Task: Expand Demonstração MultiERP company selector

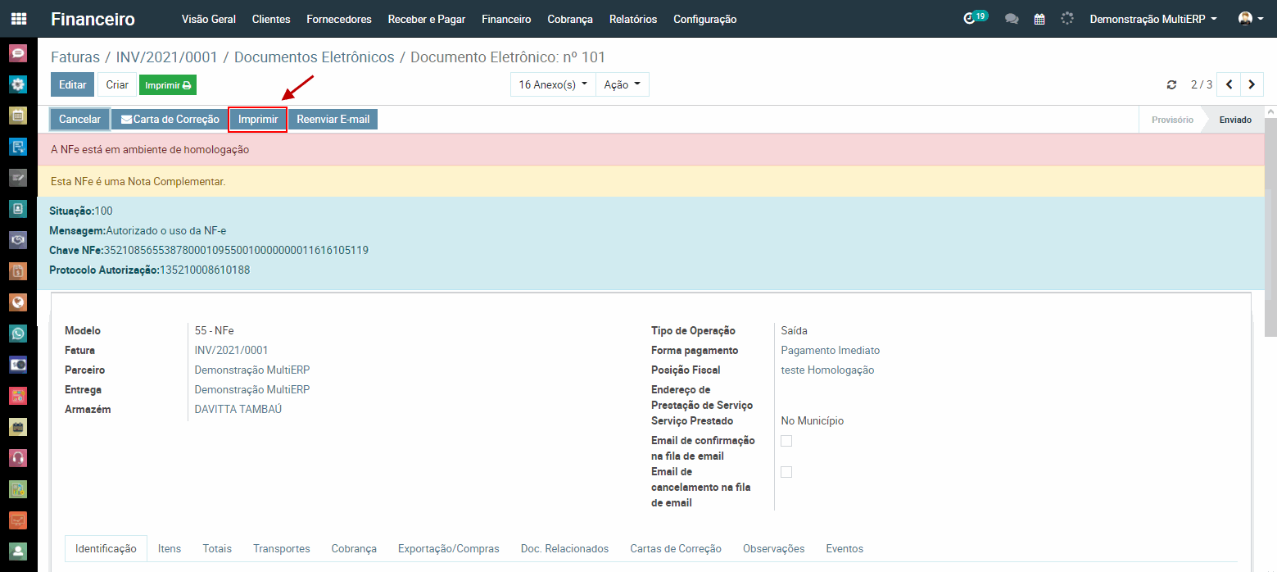Action: coord(1152,19)
